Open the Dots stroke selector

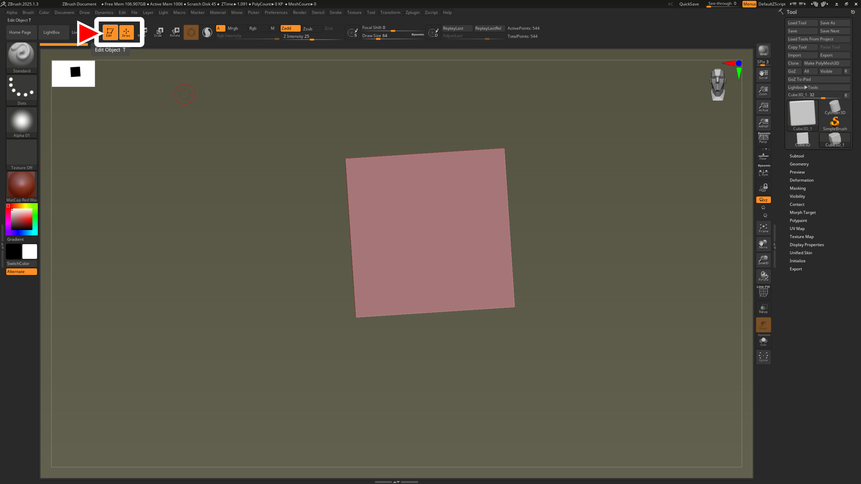tap(22, 90)
